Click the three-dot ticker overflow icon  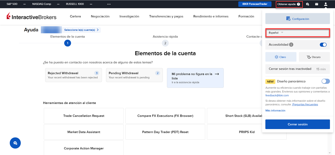coord(109,4)
